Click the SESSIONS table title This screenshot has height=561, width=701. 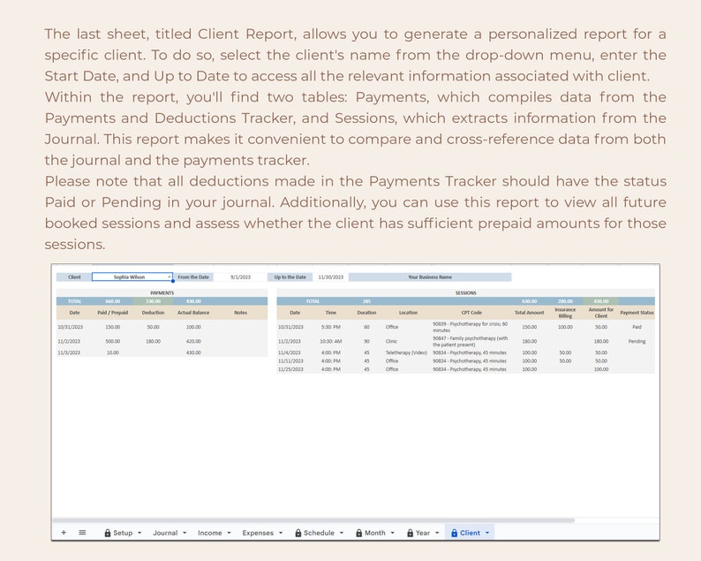465,293
